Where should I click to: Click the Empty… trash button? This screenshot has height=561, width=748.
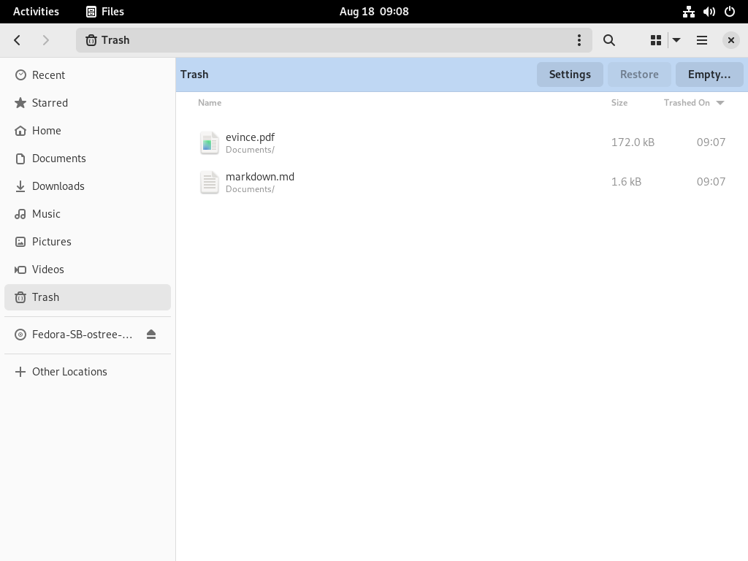(709, 75)
